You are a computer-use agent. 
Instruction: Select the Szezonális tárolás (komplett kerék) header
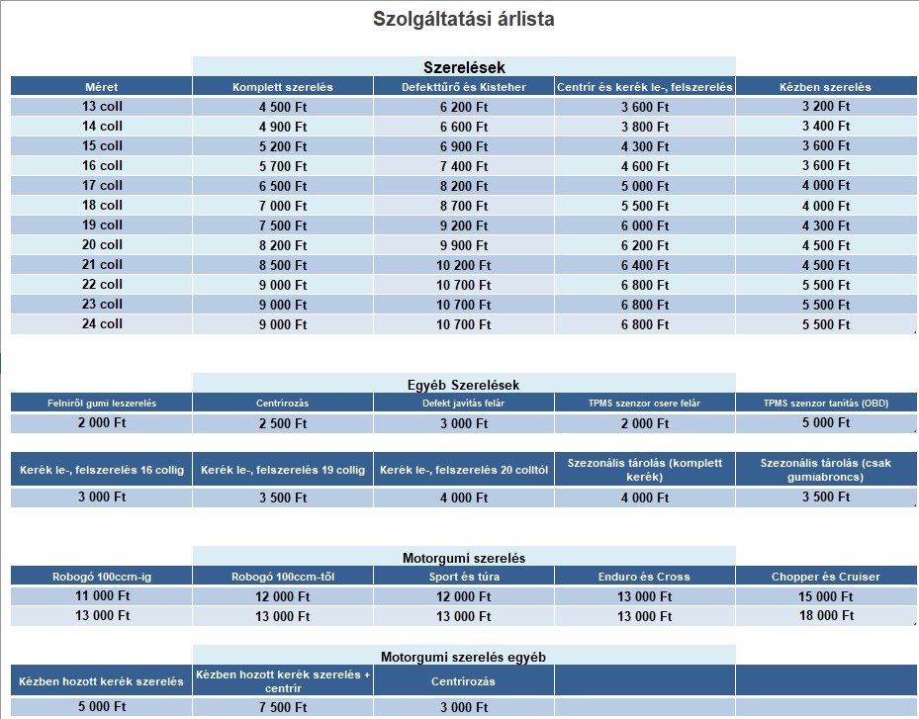tap(645, 470)
